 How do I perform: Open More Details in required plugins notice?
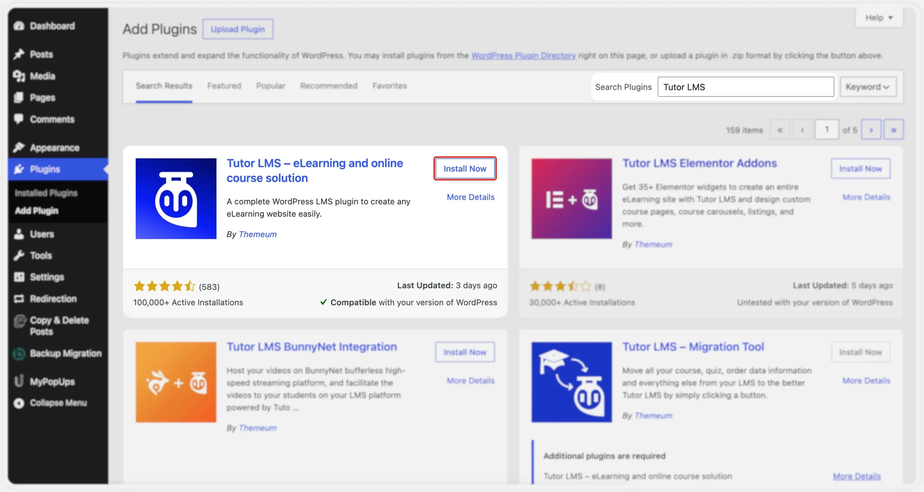[x=857, y=476]
